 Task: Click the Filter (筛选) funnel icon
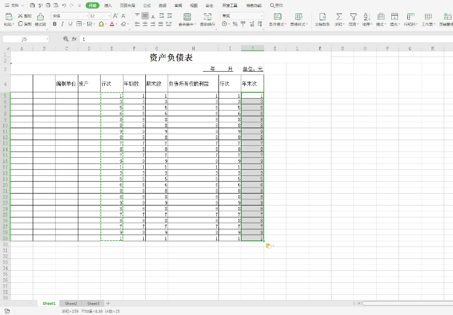tap(353, 17)
